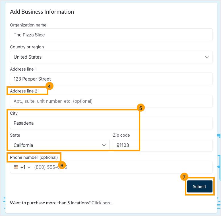
Task: Click the US flag icon in phone field
Action: (x=16, y=167)
